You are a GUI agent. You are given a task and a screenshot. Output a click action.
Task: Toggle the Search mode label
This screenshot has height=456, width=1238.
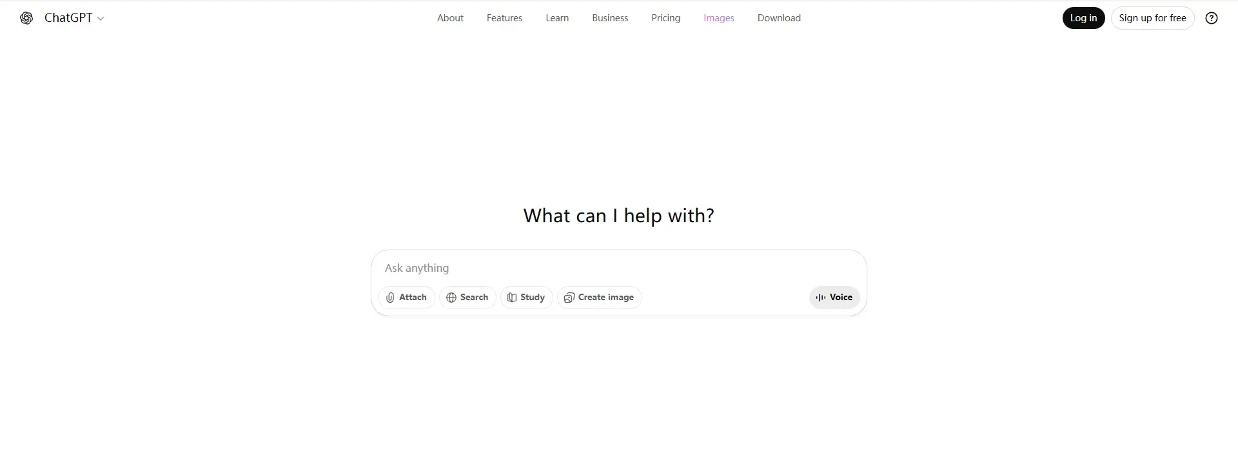pos(474,298)
